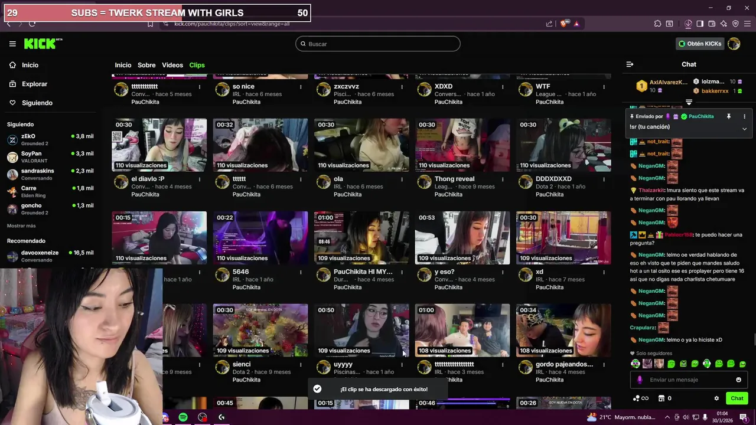This screenshot has height=425, width=756.
Task: Open sandraskins channel in sidebar
Action: [x=50, y=174]
